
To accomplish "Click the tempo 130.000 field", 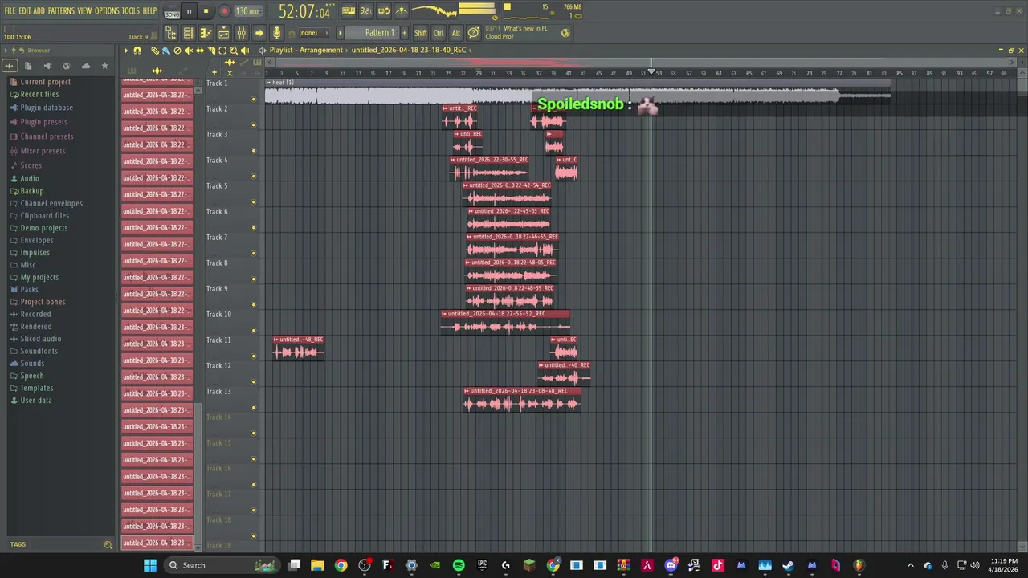I will tap(247, 11).
